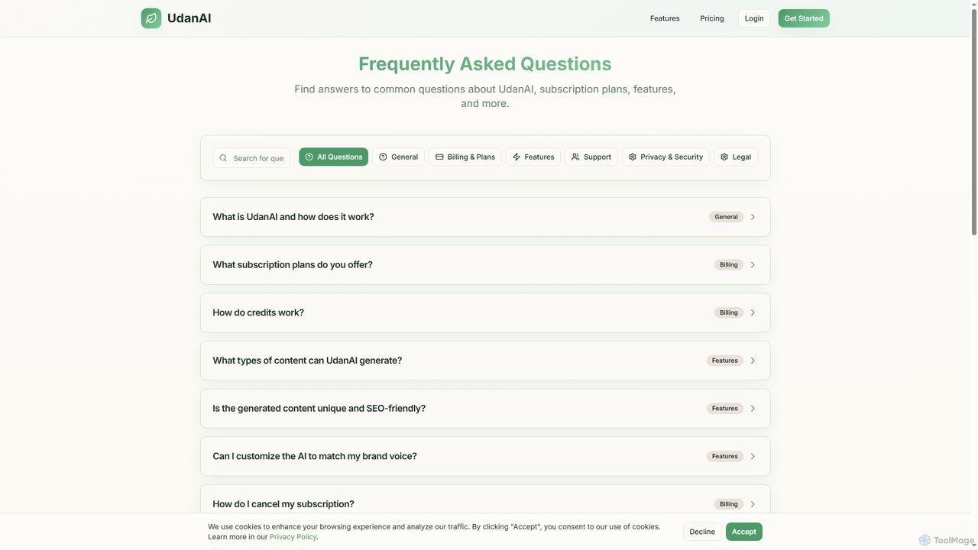
Task: Expand the cancel subscription question chevron
Action: pyautogui.click(x=753, y=504)
